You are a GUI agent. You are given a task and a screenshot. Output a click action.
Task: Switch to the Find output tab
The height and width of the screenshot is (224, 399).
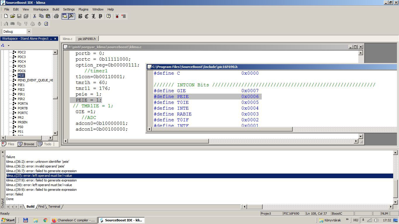(41, 206)
